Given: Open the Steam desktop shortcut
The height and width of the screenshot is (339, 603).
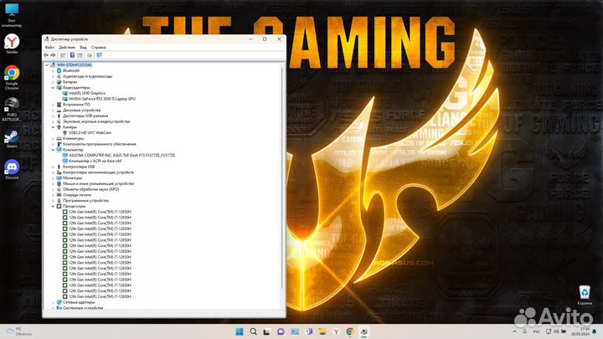Looking at the screenshot, I should click(12, 139).
